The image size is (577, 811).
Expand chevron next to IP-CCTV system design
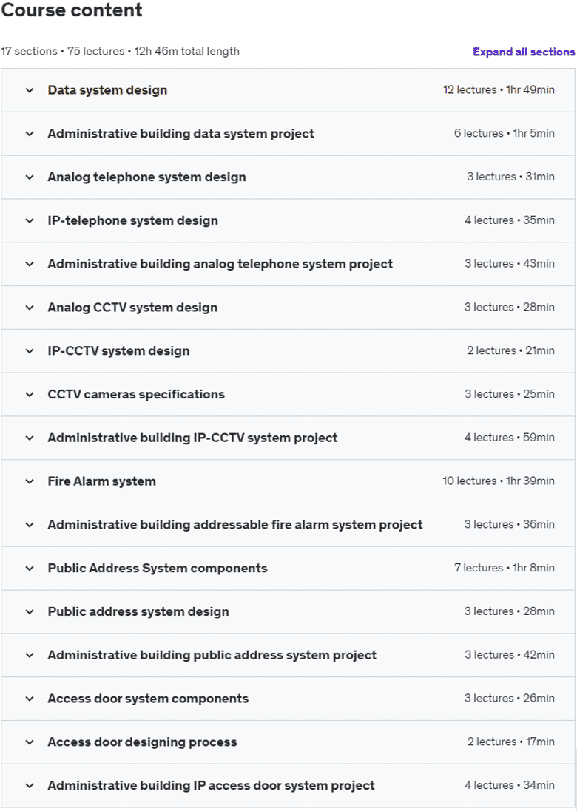click(x=30, y=350)
